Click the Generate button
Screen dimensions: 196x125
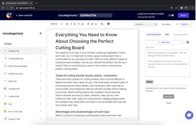169,96
